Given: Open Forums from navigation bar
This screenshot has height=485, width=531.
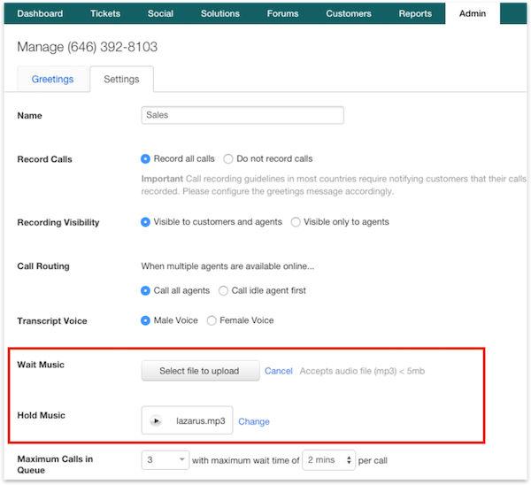Looking at the screenshot, I should [283, 13].
